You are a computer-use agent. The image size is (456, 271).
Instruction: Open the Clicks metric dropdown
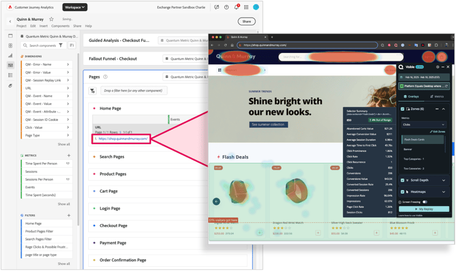pos(423,125)
